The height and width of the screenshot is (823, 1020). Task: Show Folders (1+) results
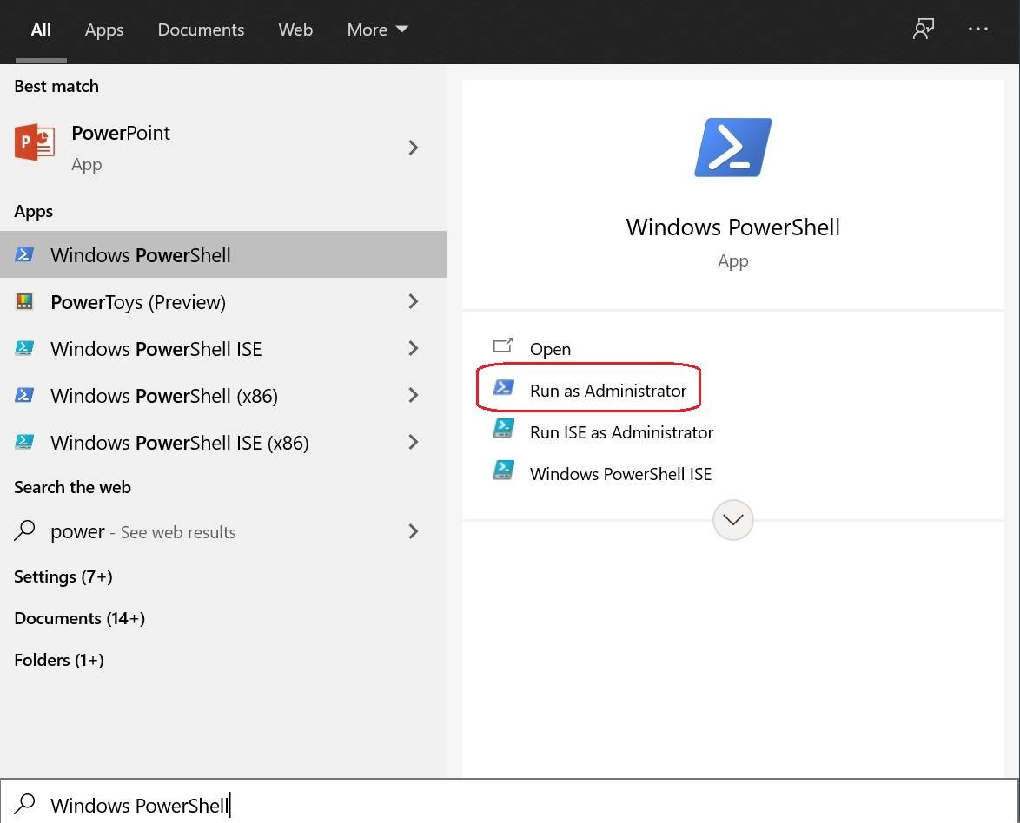[58, 660]
